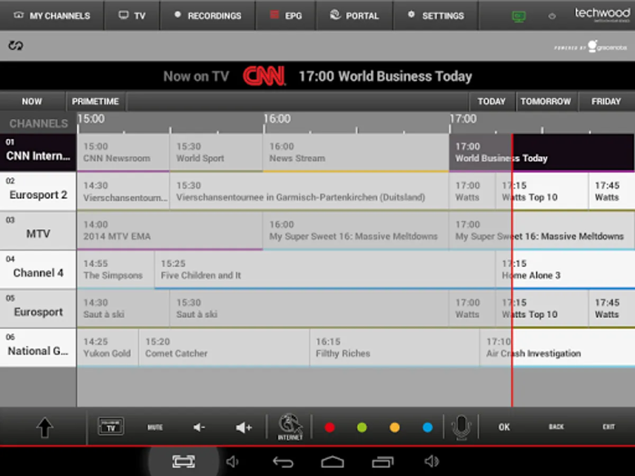Select the EPG tab

tap(286, 15)
